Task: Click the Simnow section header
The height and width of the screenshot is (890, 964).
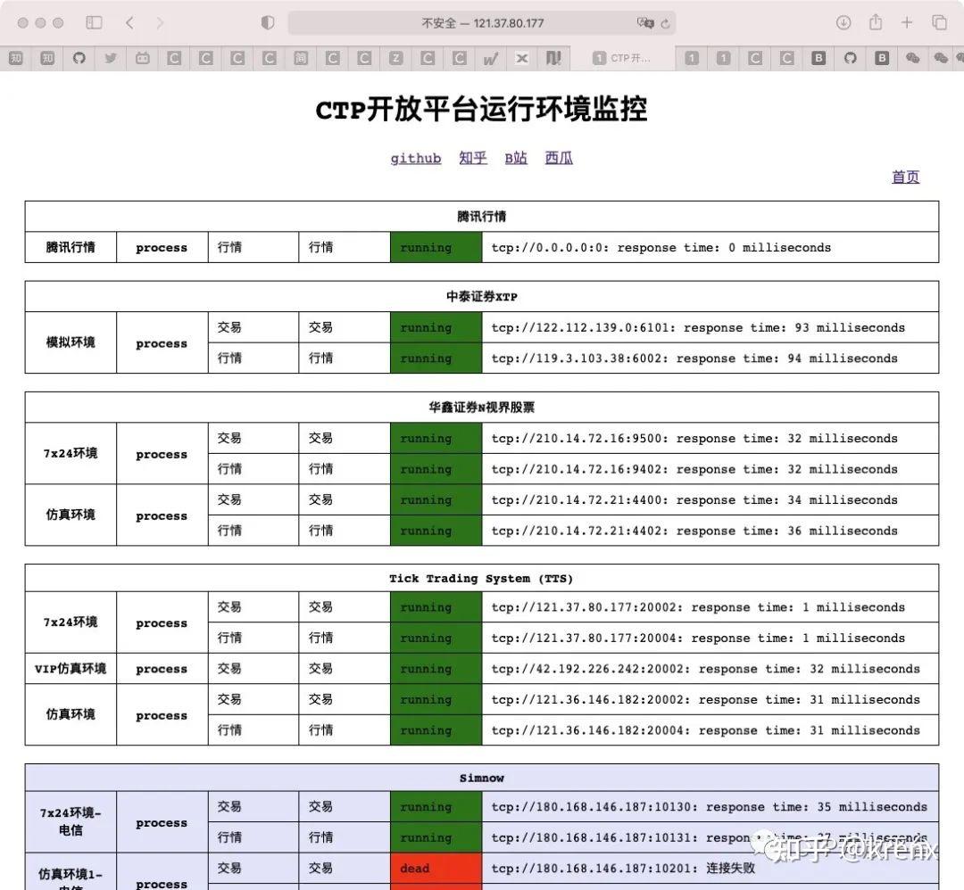Action: pyautogui.click(x=481, y=778)
